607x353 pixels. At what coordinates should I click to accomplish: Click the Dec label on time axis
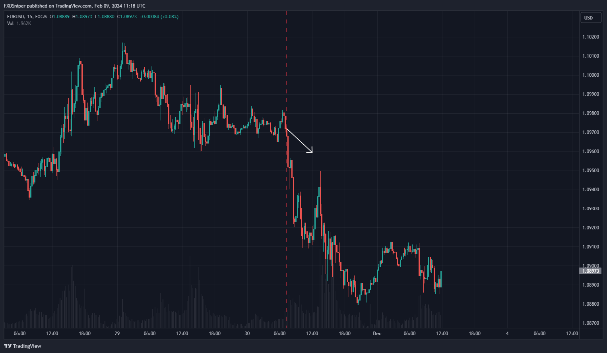coord(377,334)
